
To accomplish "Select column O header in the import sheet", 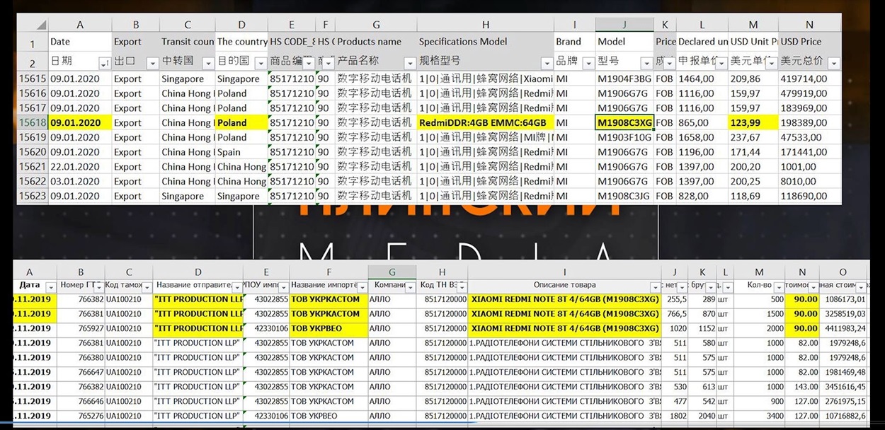I will 843,272.
